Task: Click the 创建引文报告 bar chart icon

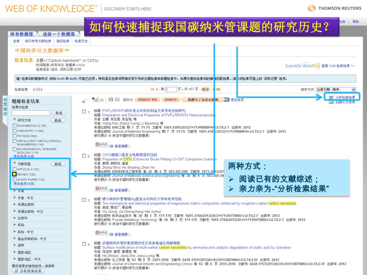Action: pyautogui.click(x=331, y=102)
